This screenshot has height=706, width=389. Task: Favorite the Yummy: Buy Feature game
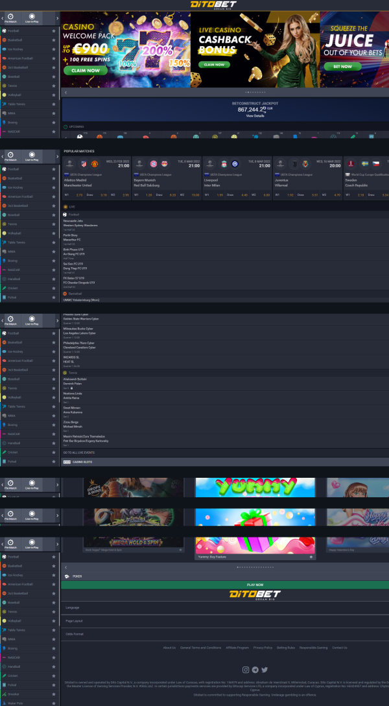pos(311,557)
